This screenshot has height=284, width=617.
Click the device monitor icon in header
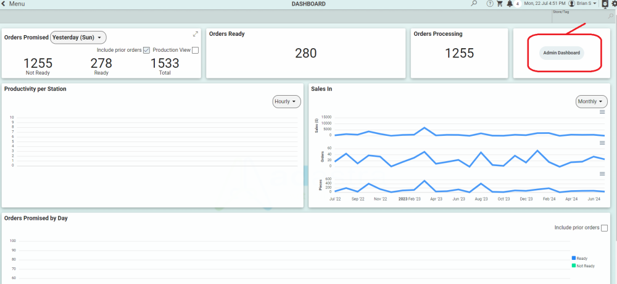(x=605, y=4)
